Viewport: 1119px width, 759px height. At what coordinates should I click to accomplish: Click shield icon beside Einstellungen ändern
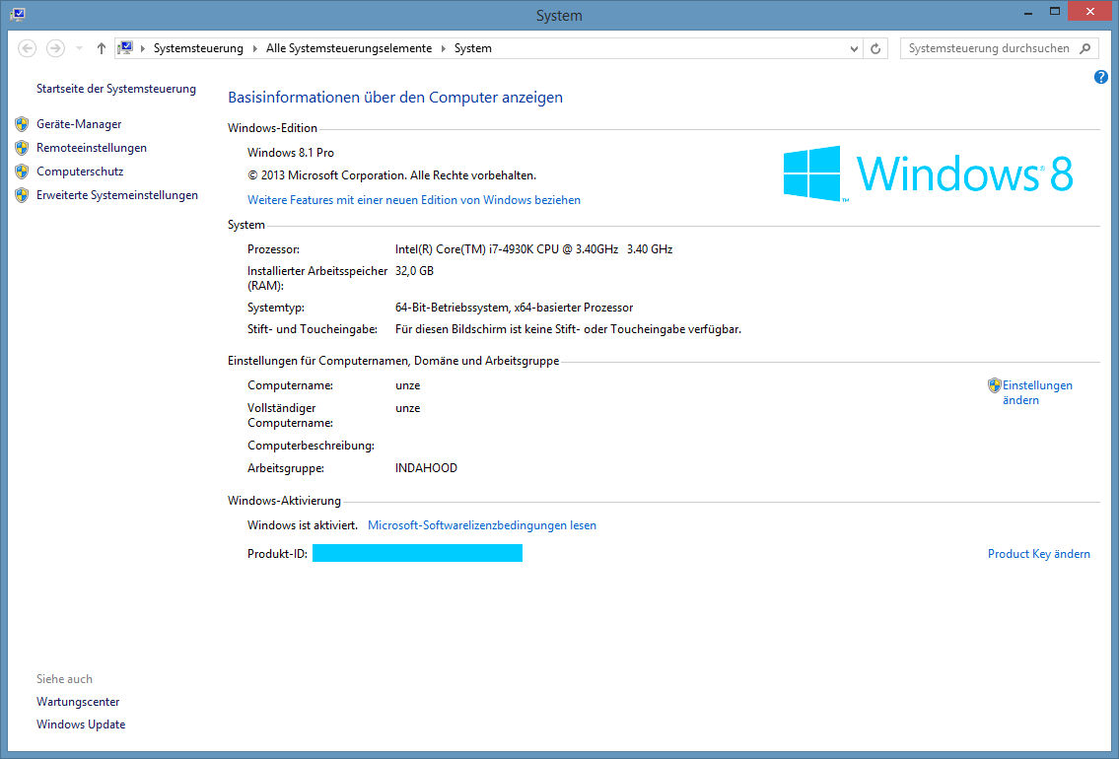coord(994,385)
